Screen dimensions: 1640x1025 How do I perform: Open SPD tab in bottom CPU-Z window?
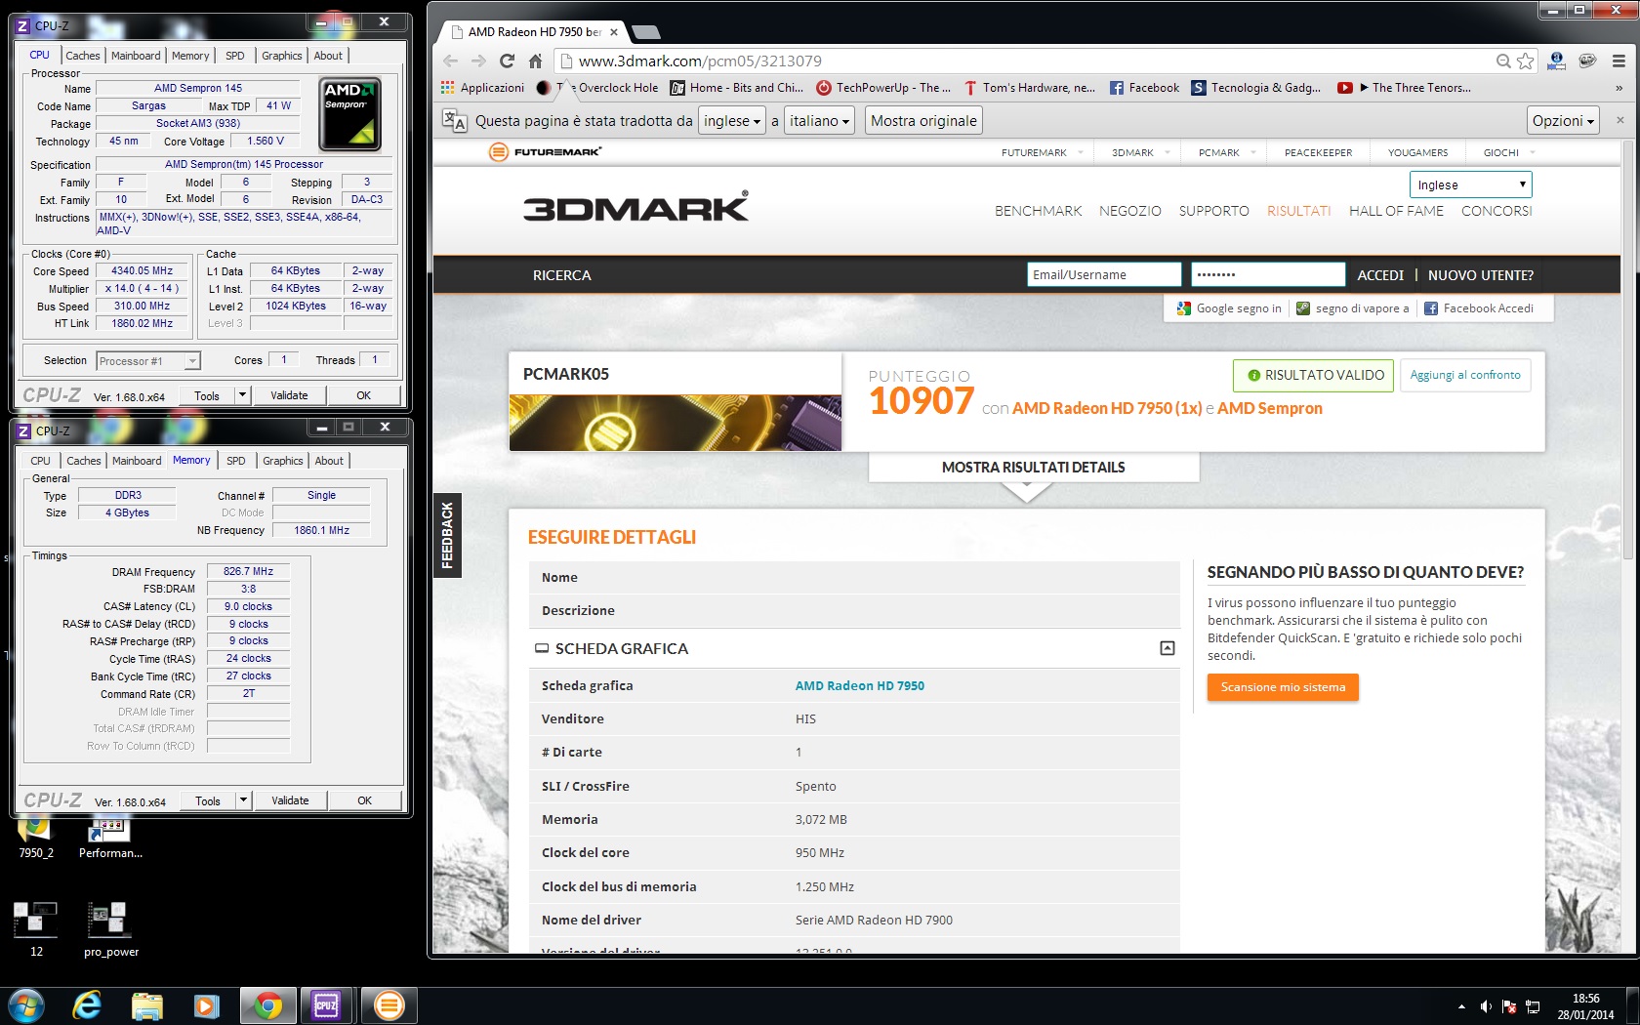(x=236, y=461)
